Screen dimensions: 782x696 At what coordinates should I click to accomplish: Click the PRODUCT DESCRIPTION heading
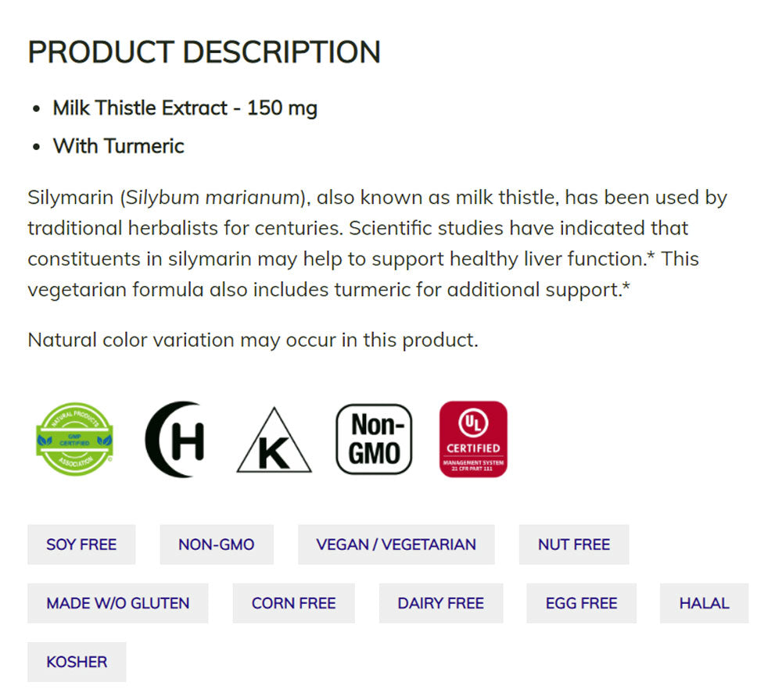pos(204,52)
